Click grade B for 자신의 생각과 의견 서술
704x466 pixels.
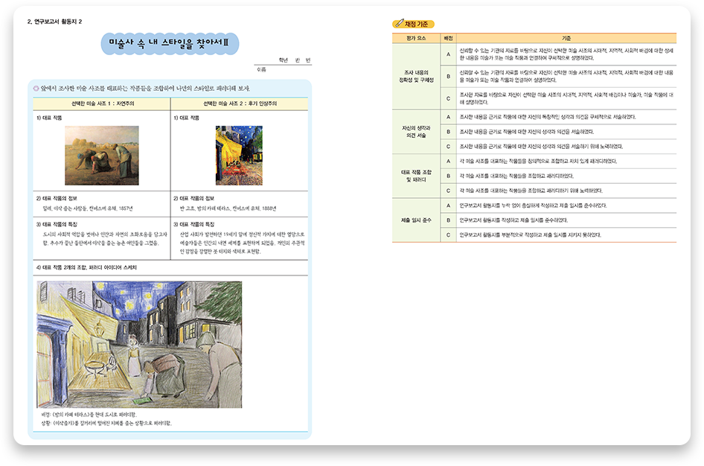point(448,132)
